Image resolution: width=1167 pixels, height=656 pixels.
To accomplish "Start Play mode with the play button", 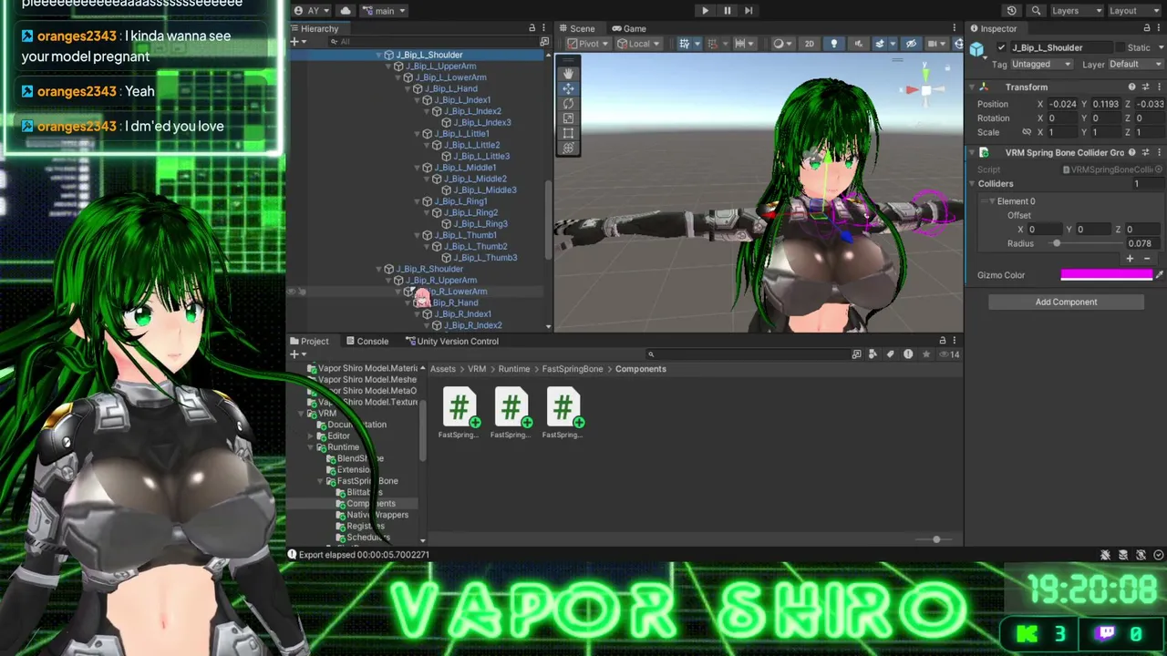I will [x=705, y=11].
